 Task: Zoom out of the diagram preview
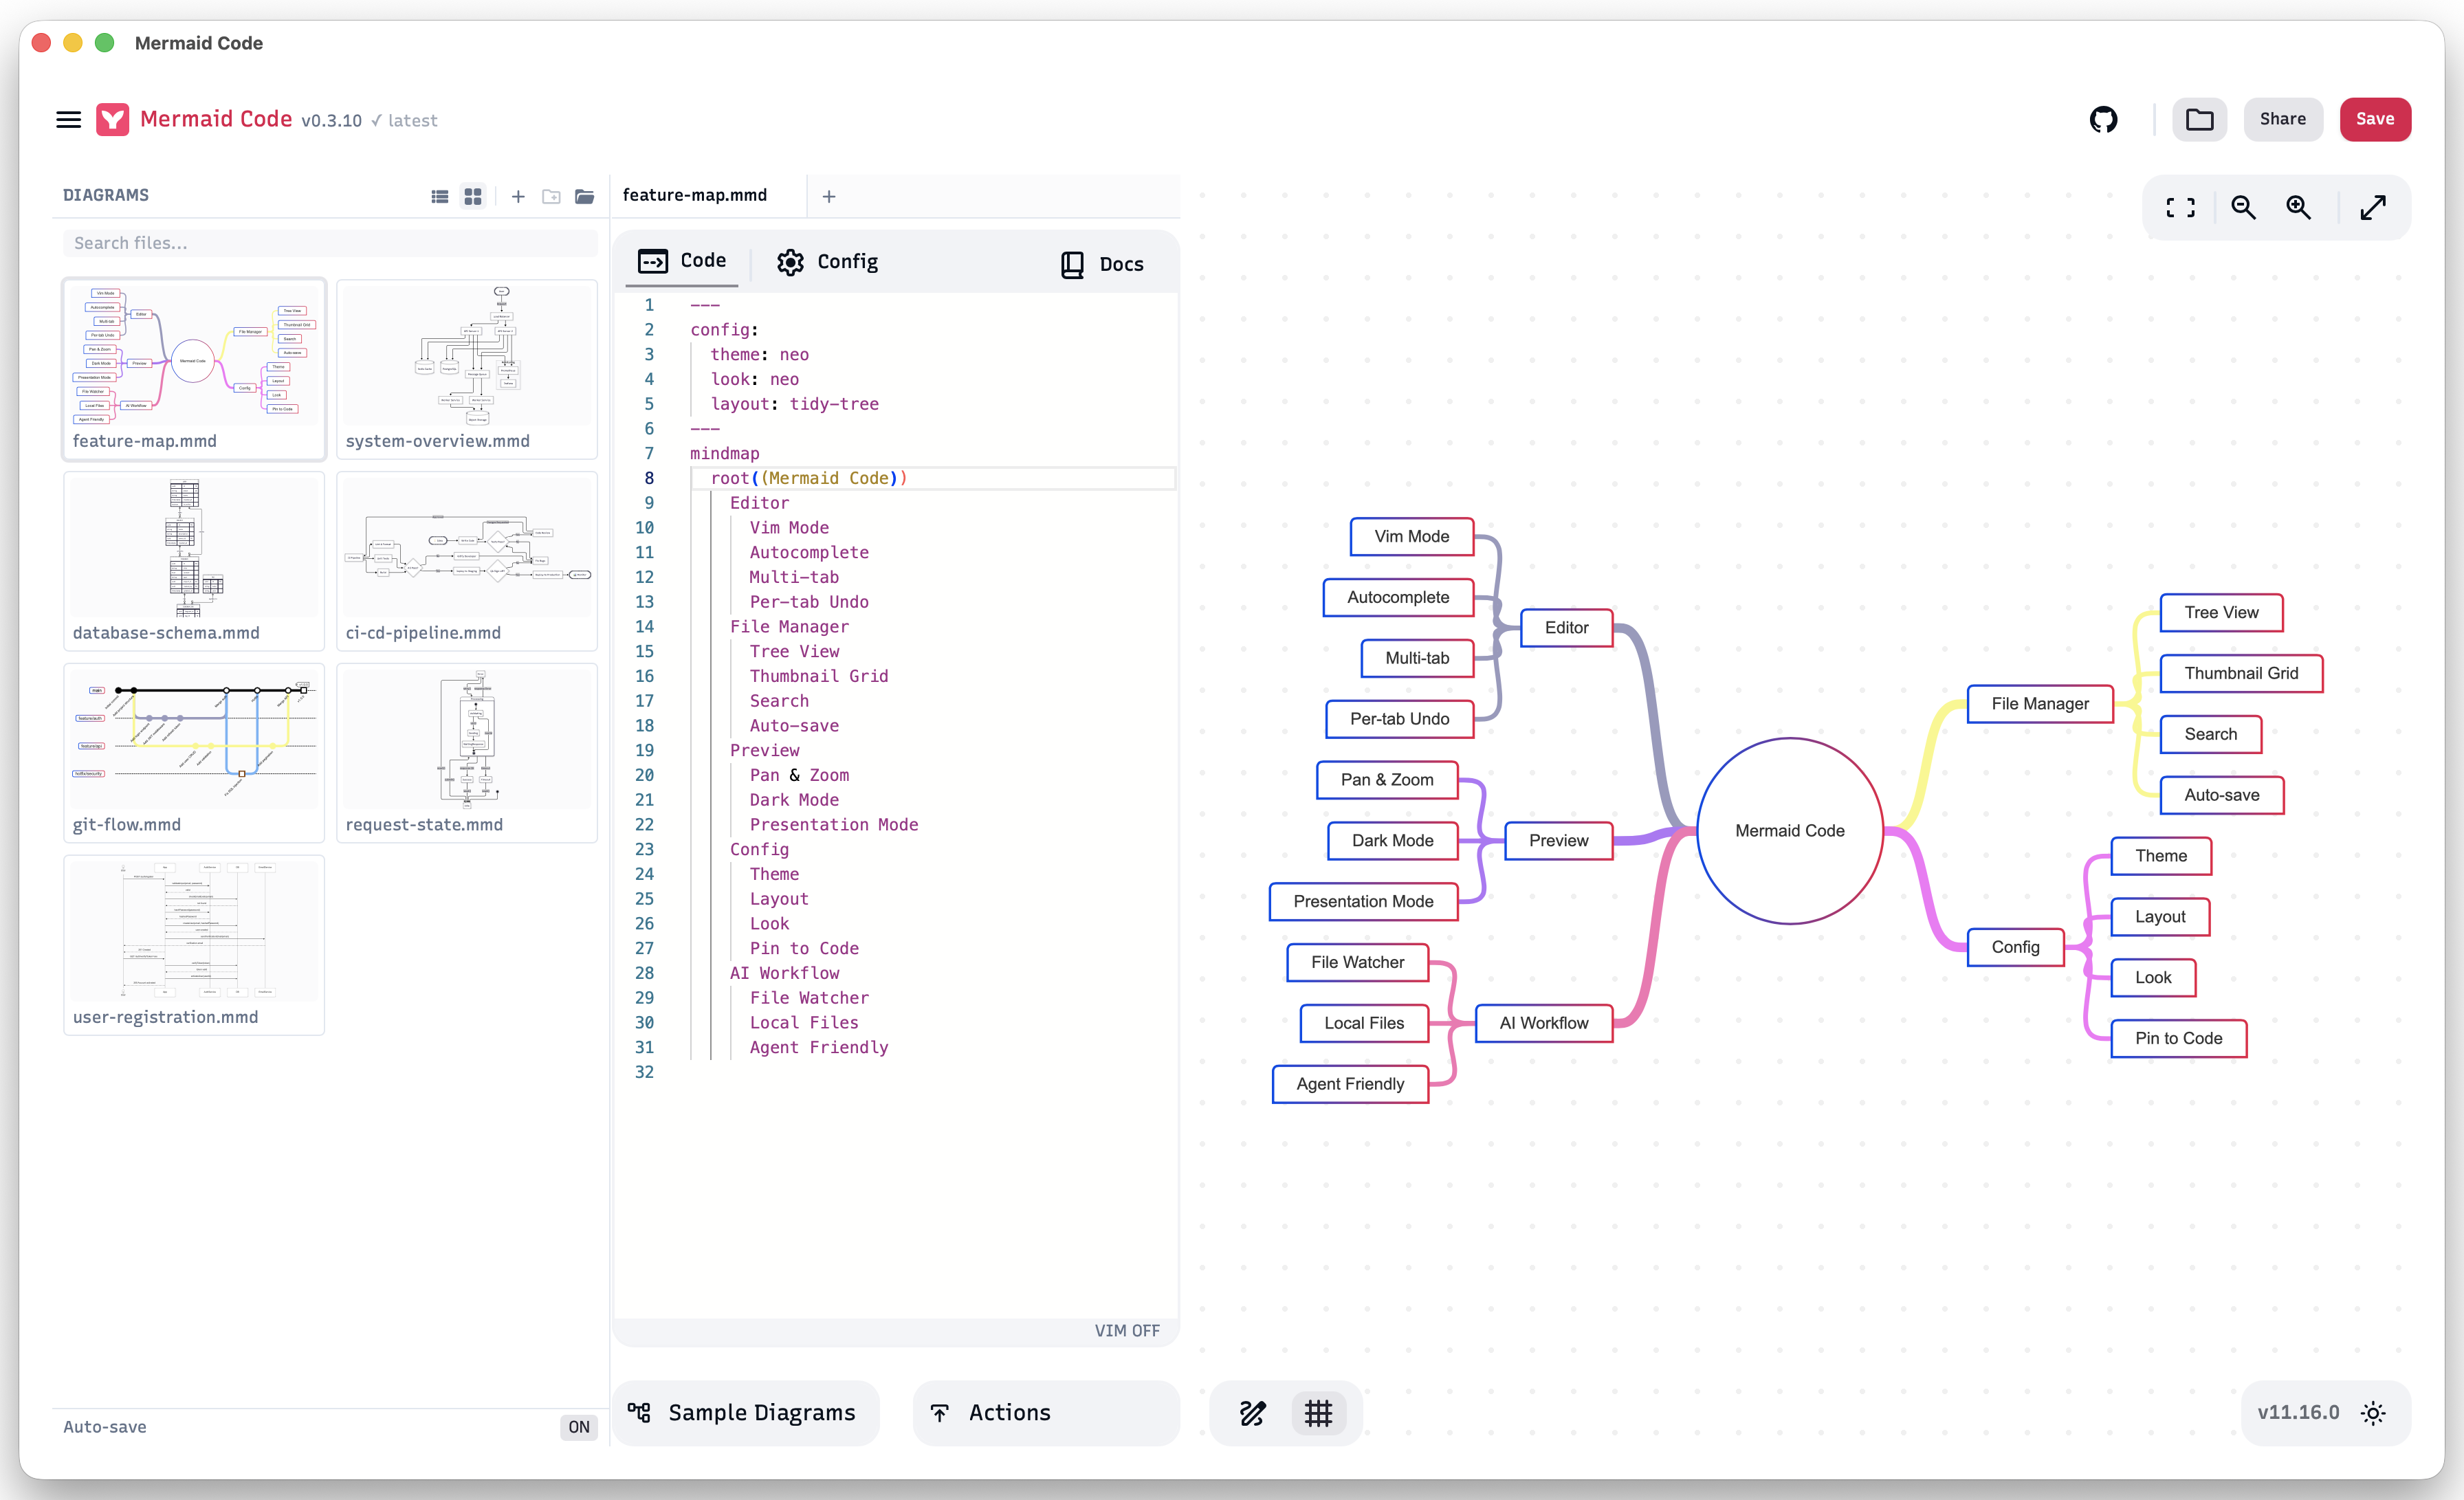[x=2243, y=208]
